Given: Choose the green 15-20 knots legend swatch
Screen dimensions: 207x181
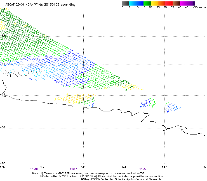Looking at the screenshot, I should [147, 3].
